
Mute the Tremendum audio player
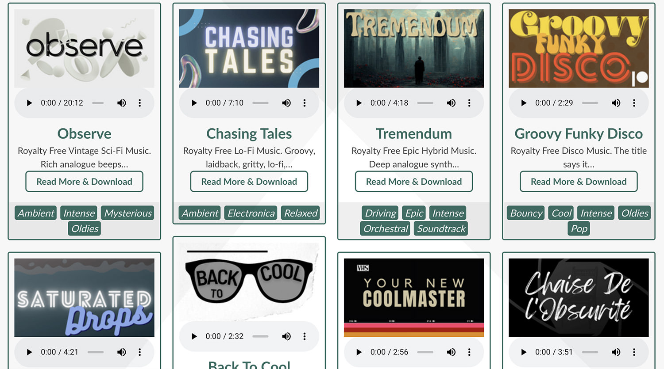click(x=451, y=103)
